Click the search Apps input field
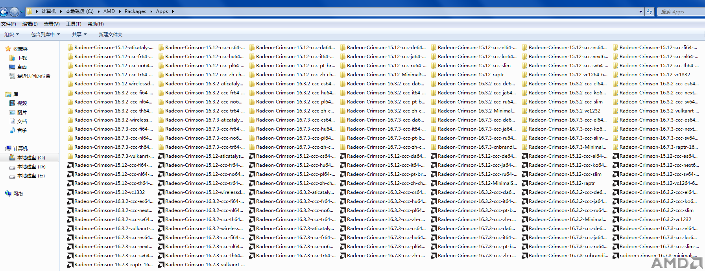This screenshot has height=271, width=705. [681, 12]
